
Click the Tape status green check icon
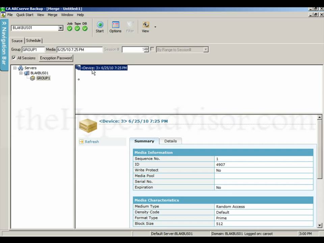coord(77,28)
